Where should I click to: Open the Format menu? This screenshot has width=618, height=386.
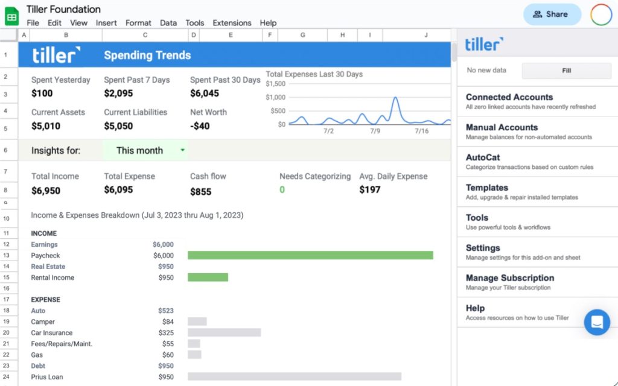pyautogui.click(x=138, y=23)
